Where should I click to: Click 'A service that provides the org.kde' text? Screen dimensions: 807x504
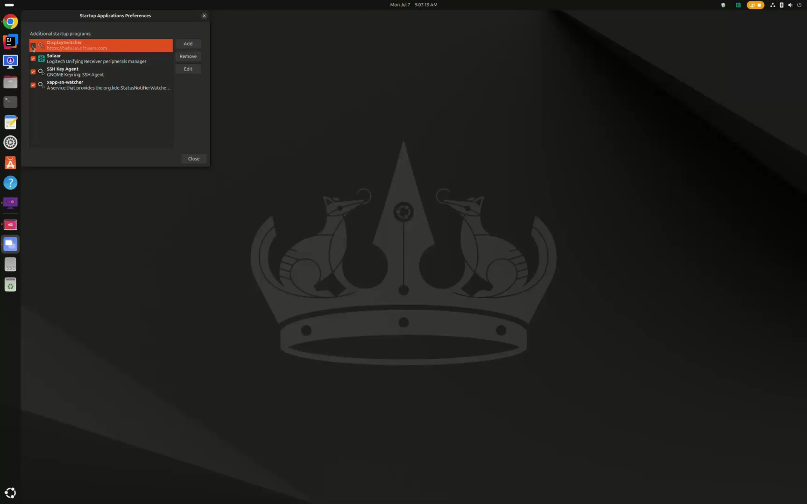[x=108, y=88]
